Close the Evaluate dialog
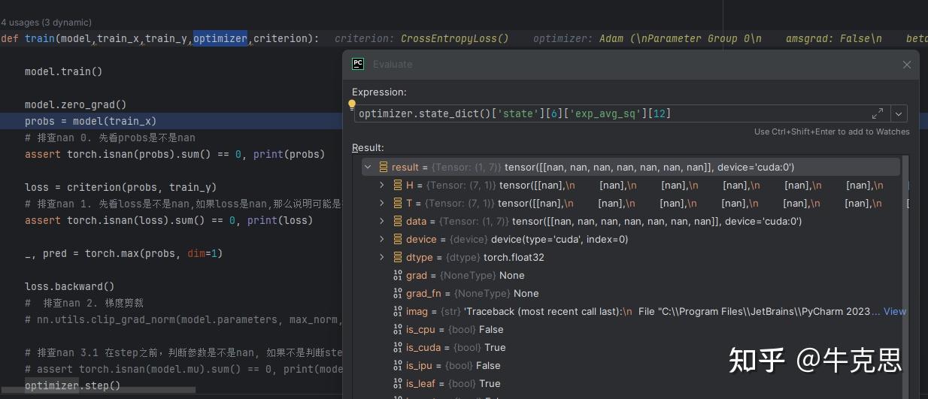 coord(907,65)
